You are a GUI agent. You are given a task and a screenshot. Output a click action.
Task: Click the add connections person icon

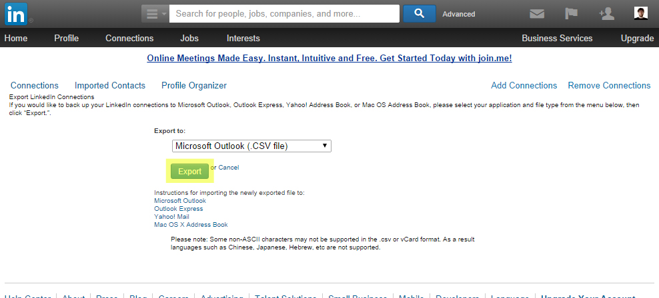pyautogui.click(x=606, y=13)
